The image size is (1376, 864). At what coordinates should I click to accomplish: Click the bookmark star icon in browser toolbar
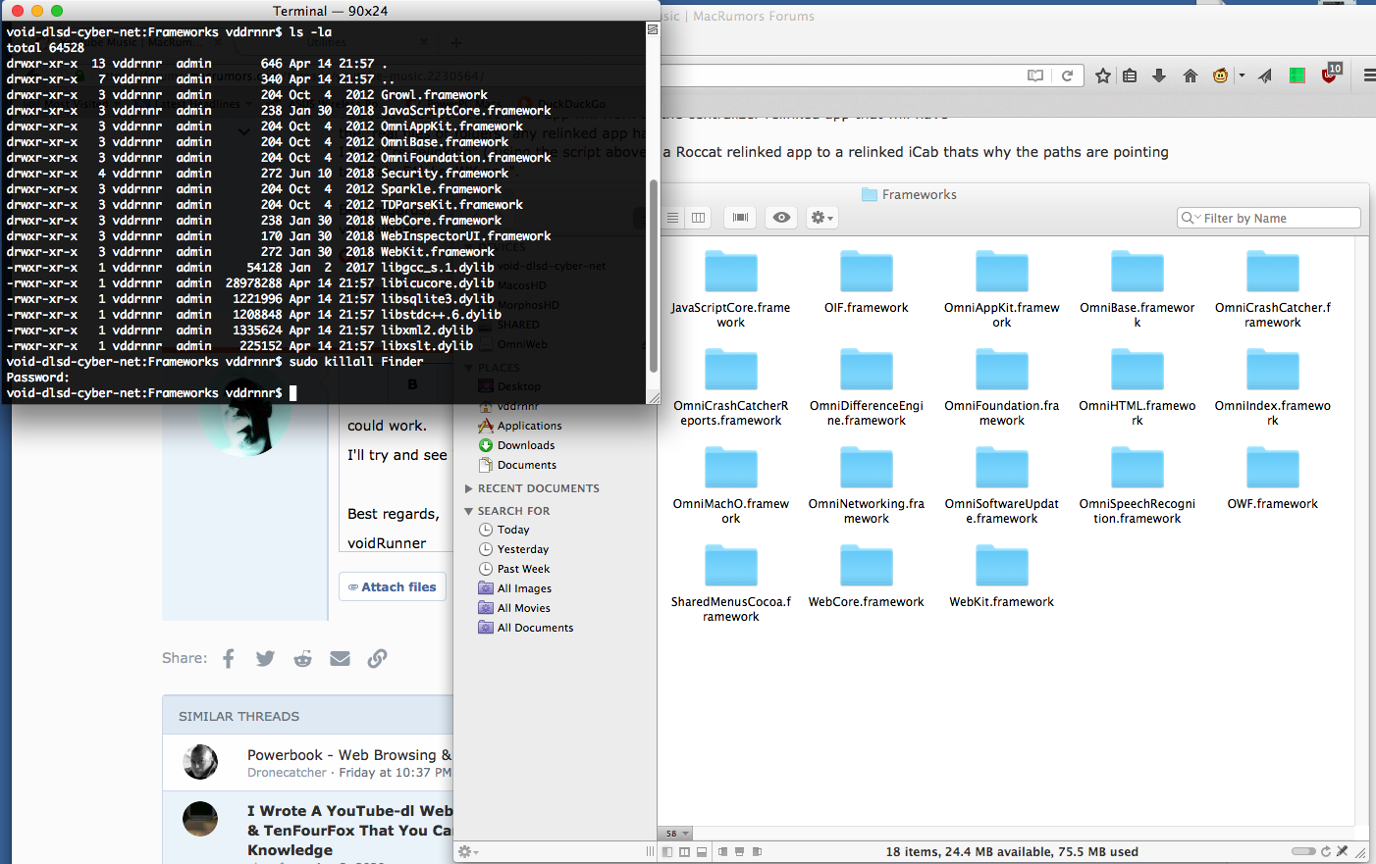pyautogui.click(x=1103, y=76)
